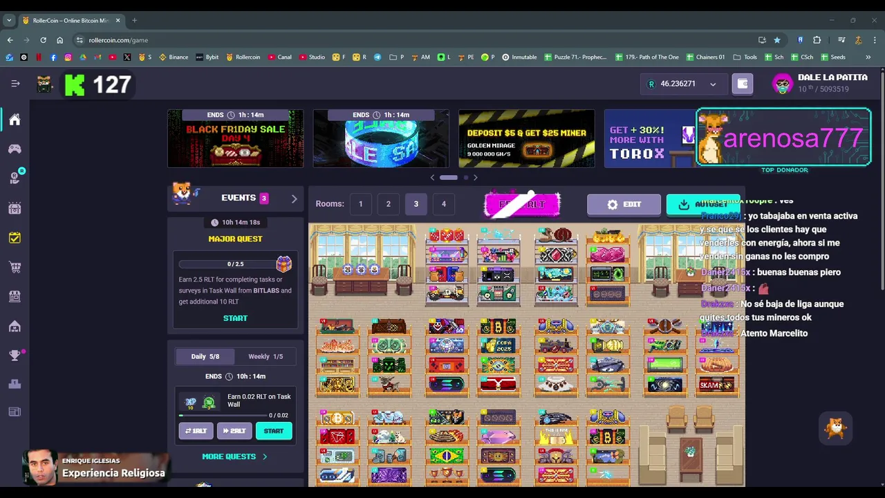Screen dimensions: 885x498
Task: Click the hamster assistant icon at bottom right
Action: coord(835,428)
